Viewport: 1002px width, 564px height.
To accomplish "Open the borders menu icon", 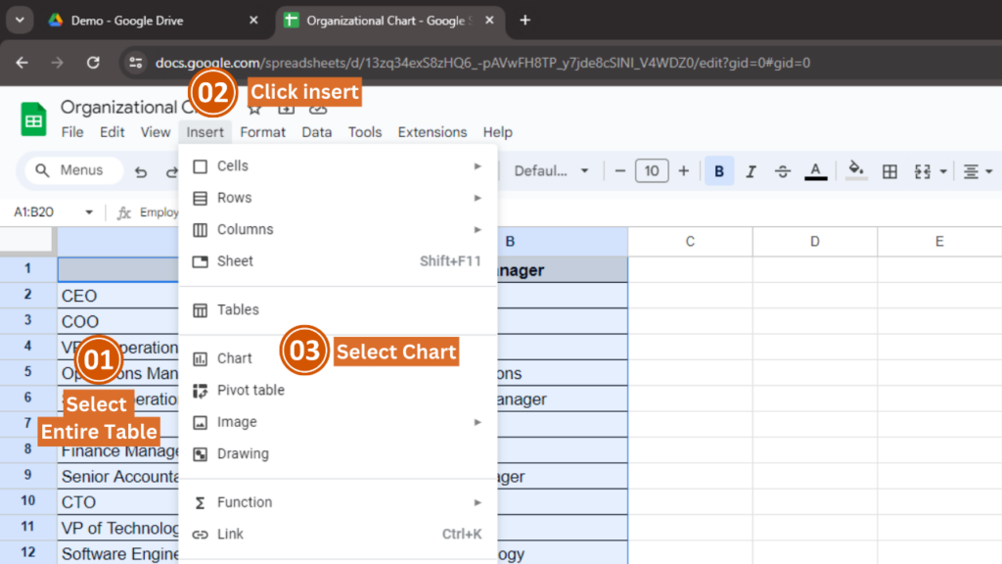I will 889,170.
